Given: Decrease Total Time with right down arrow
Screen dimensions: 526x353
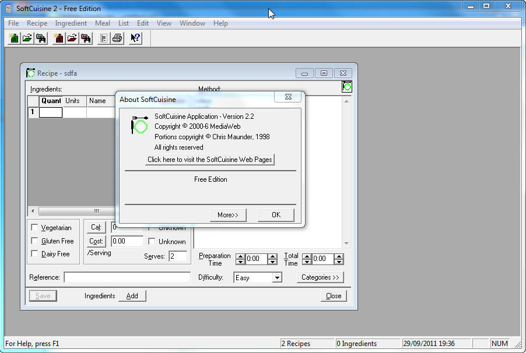Looking at the screenshot, I should click(339, 262).
